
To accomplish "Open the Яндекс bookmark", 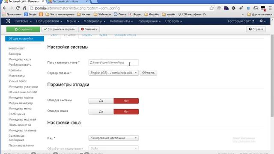I will tap(135, 14).
